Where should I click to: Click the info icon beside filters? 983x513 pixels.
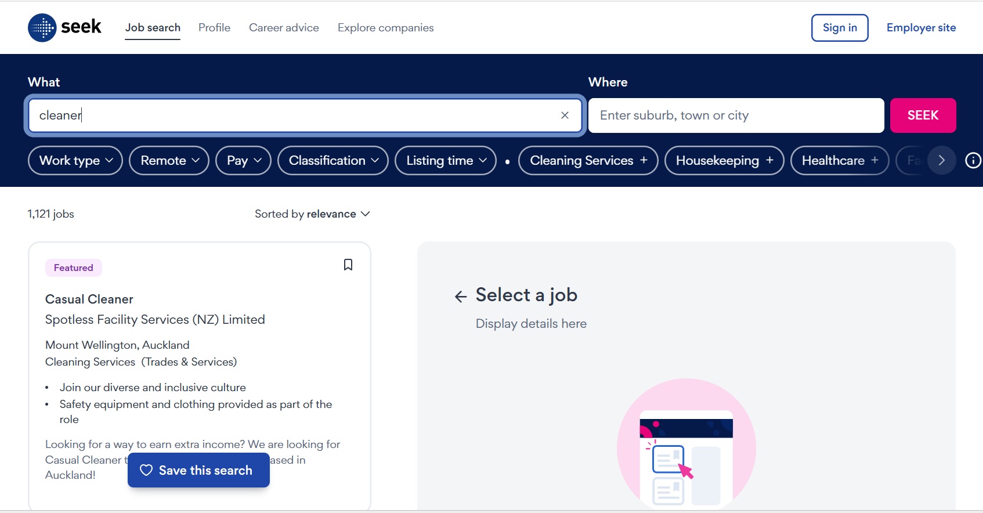(x=973, y=161)
